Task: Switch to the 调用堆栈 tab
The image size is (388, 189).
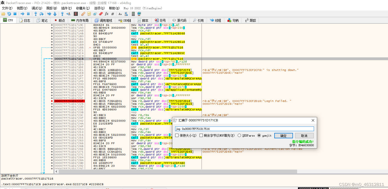Action: tap(103, 20)
